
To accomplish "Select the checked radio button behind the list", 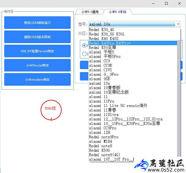I will [84, 45].
